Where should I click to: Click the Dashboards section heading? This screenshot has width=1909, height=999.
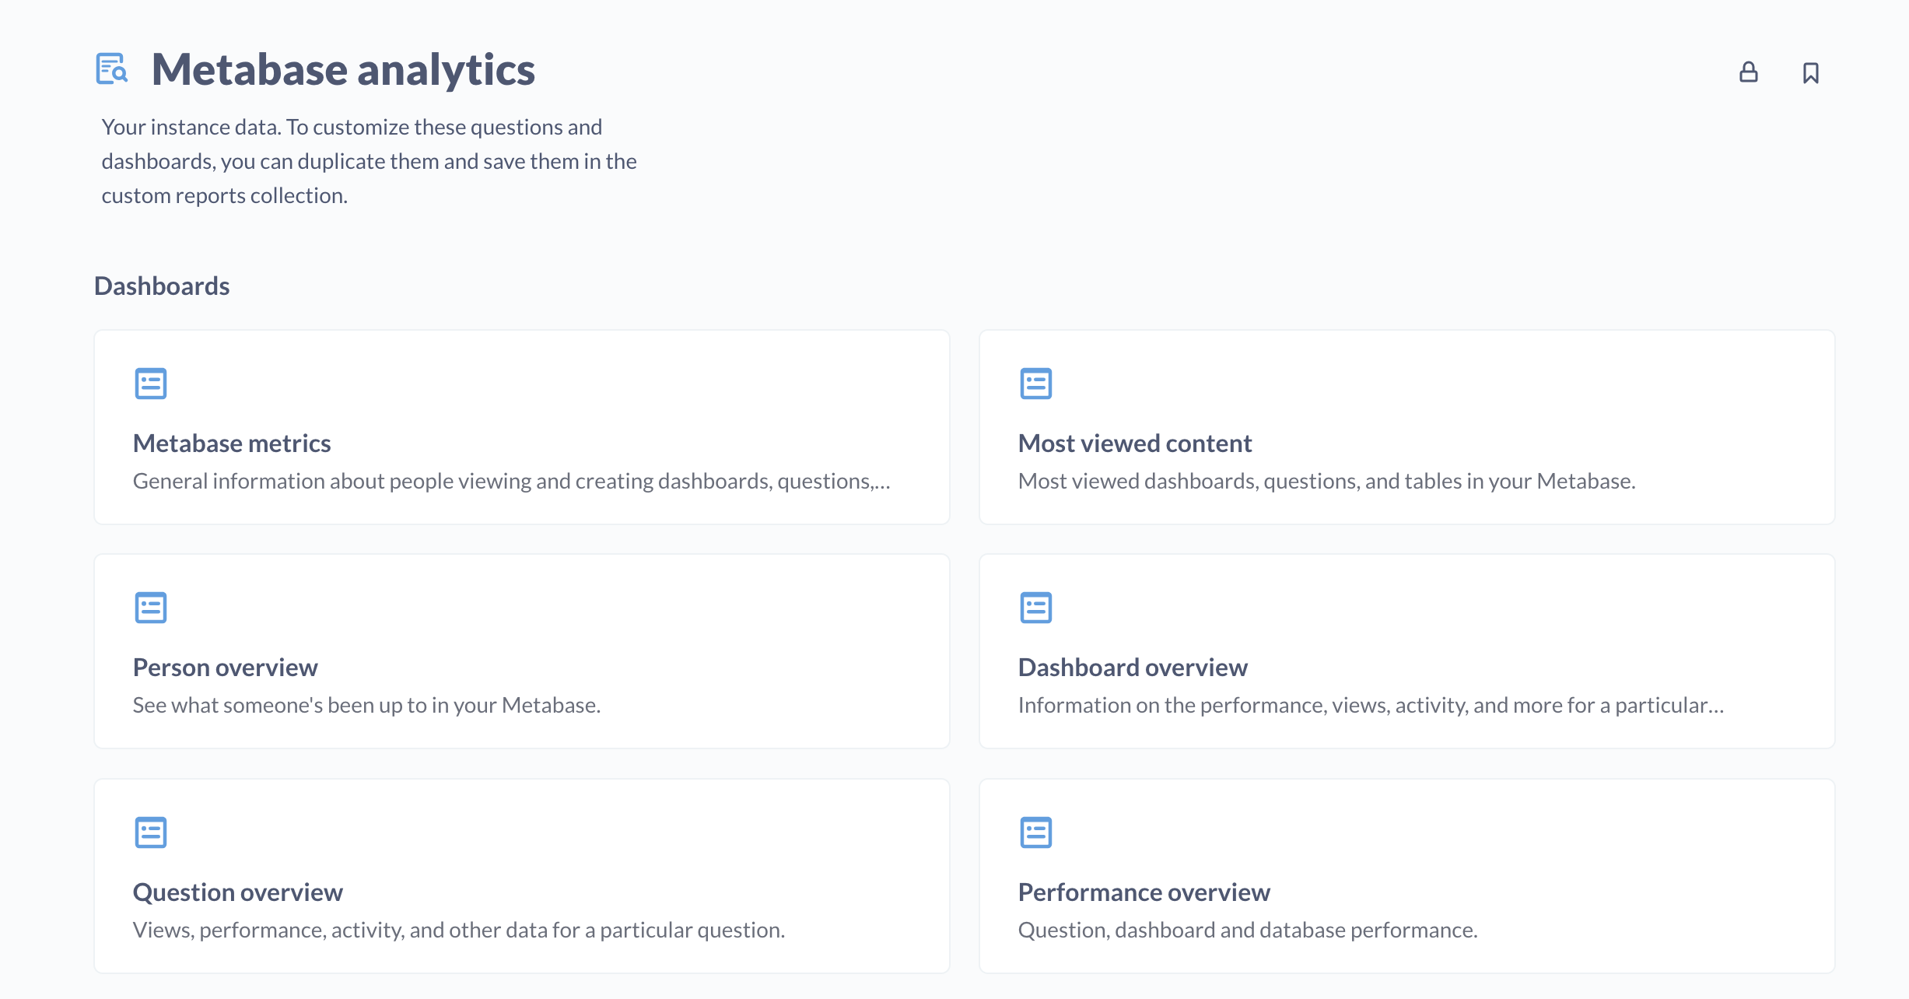(x=161, y=286)
